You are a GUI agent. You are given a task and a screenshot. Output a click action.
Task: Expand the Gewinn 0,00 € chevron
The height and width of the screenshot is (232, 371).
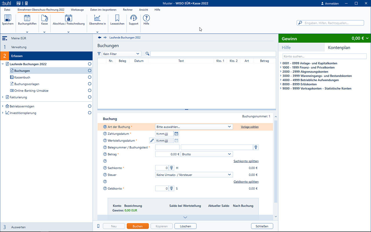click(367, 38)
